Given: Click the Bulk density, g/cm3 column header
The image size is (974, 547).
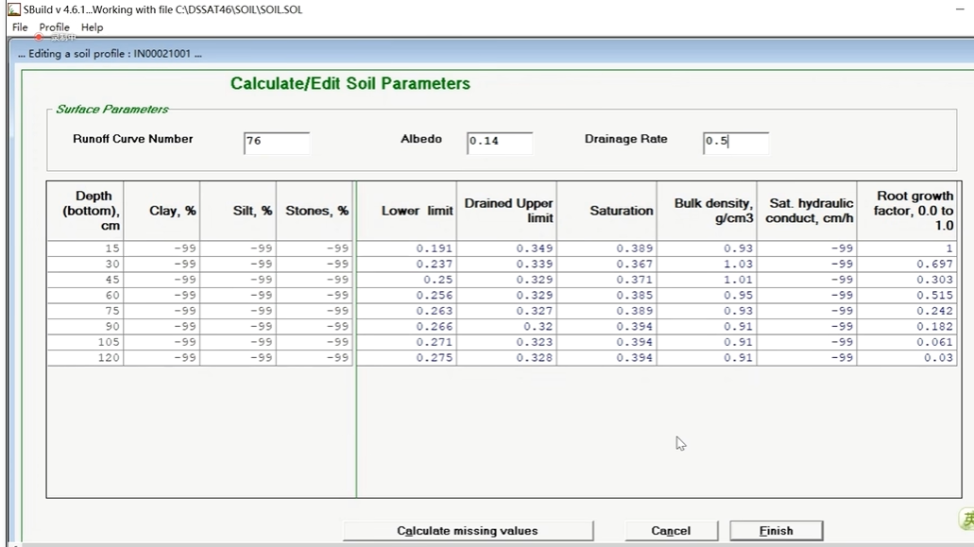Looking at the screenshot, I should coord(707,211).
